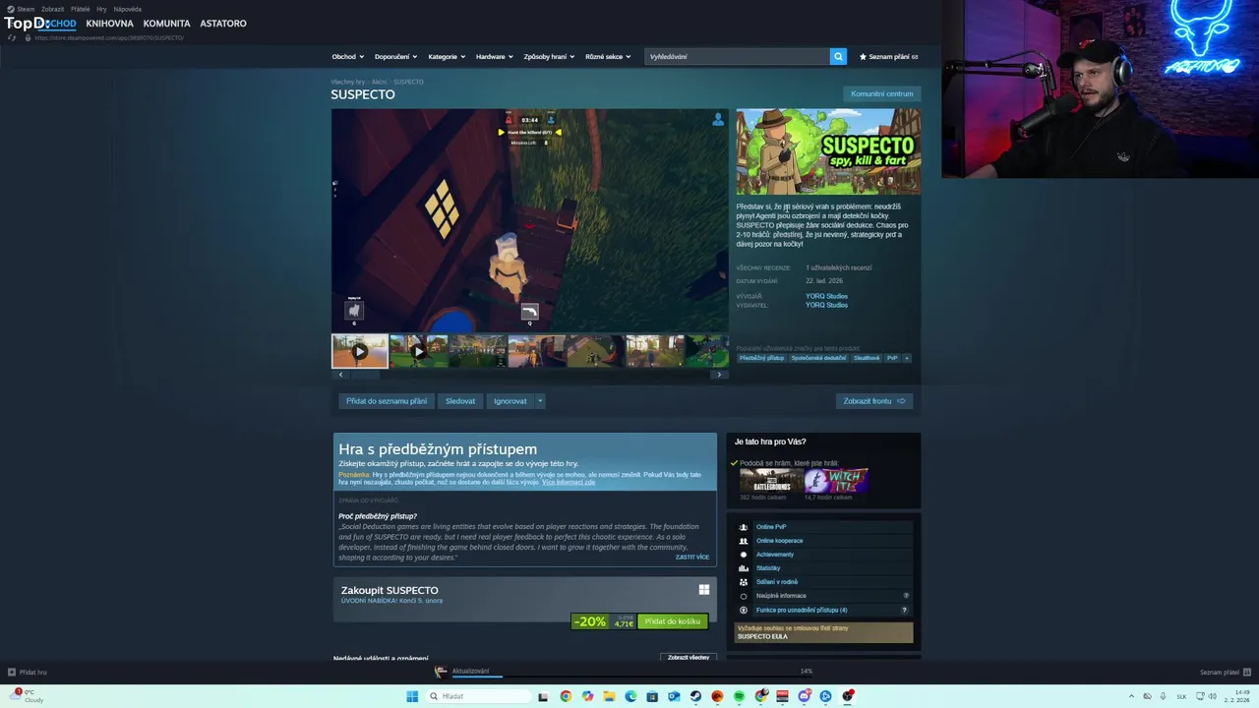Click the Achievementy feature icon

tap(744, 555)
